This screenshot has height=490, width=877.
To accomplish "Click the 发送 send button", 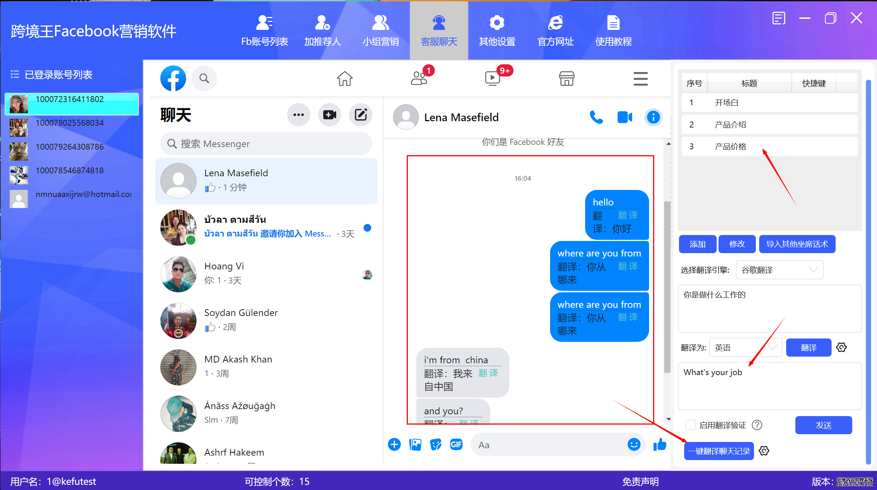I will (x=823, y=425).
